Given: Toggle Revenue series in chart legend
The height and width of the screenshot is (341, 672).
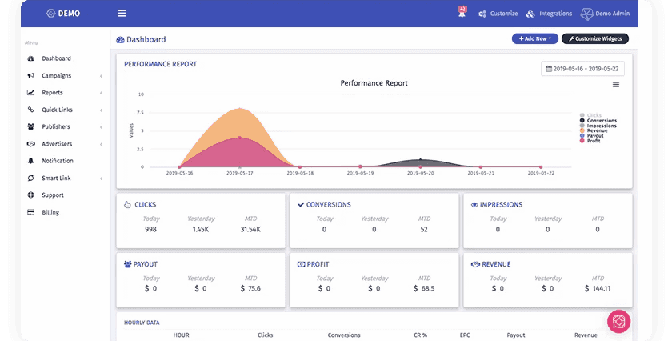Looking at the screenshot, I should 594,130.
